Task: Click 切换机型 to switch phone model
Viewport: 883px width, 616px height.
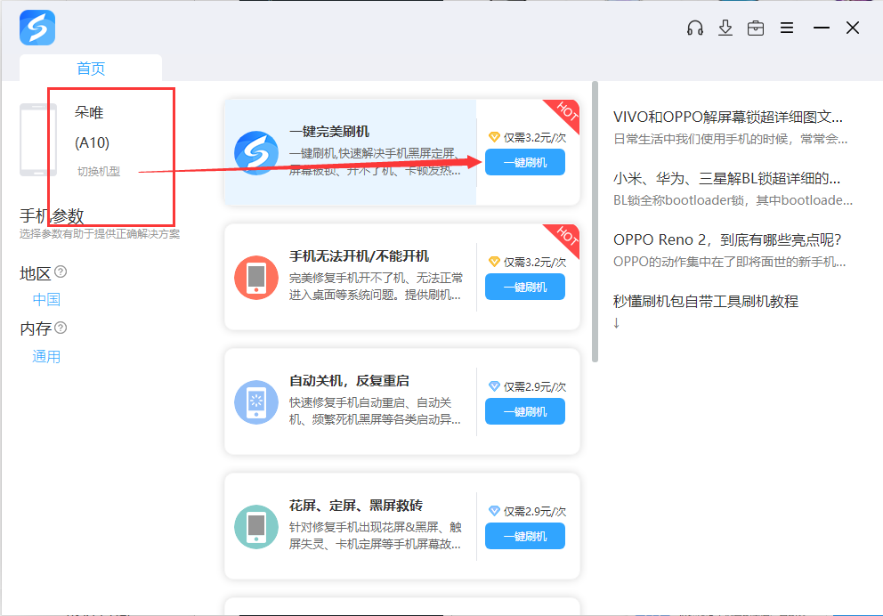Action: (x=99, y=171)
